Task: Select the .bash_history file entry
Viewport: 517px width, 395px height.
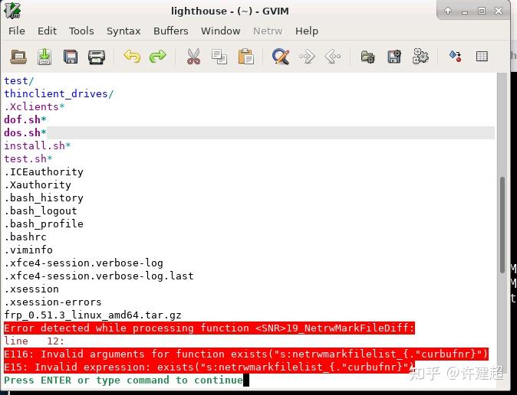Action: (44, 197)
